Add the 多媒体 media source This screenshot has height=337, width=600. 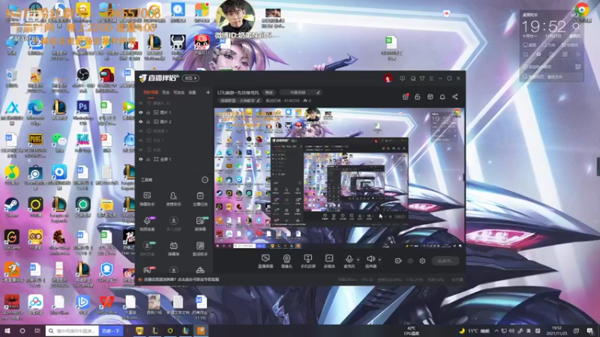click(329, 261)
